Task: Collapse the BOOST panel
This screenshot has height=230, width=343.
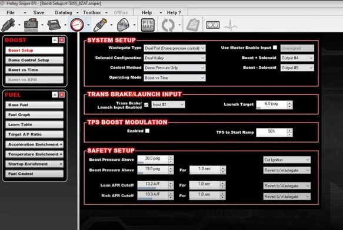Action: click(55, 40)
